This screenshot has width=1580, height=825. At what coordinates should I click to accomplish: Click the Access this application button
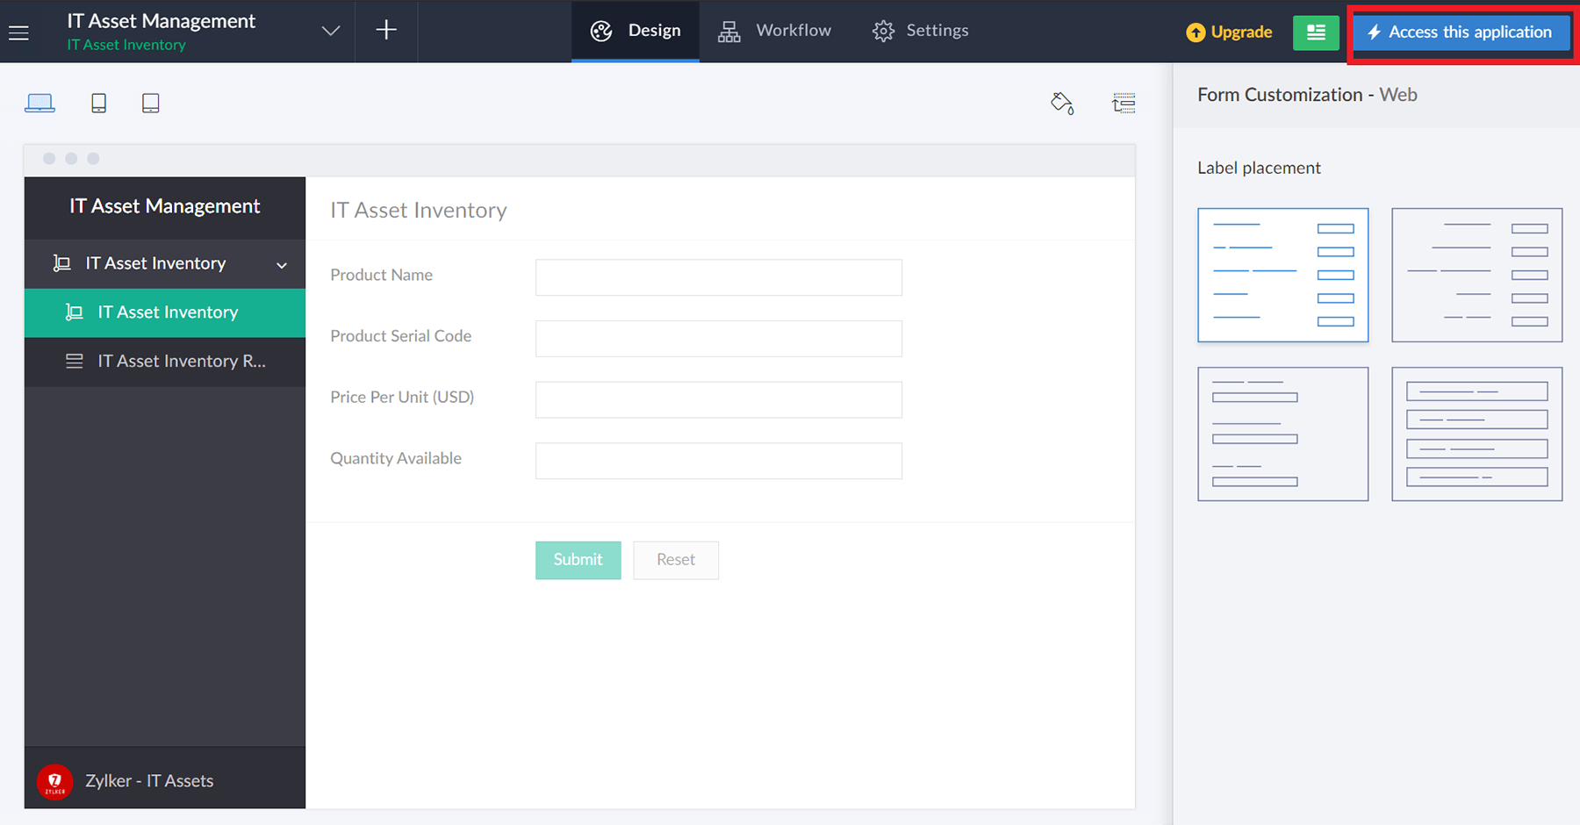point(1461,32)
